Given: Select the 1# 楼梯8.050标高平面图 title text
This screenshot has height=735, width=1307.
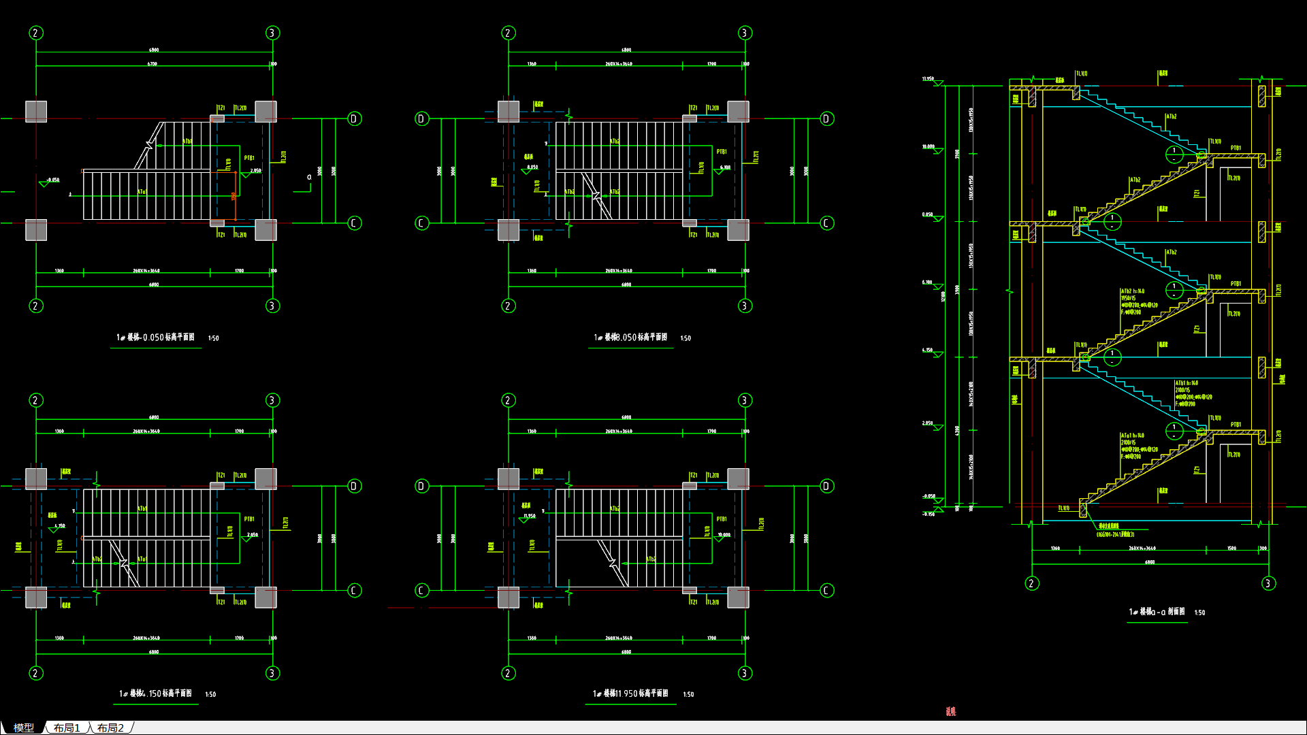Looking at the screenshot, I should [630, 338].
